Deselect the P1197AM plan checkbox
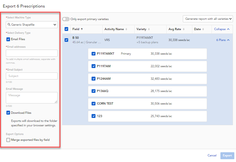The image size is (236, 162). pyautogui.click(x=94, y=66)
